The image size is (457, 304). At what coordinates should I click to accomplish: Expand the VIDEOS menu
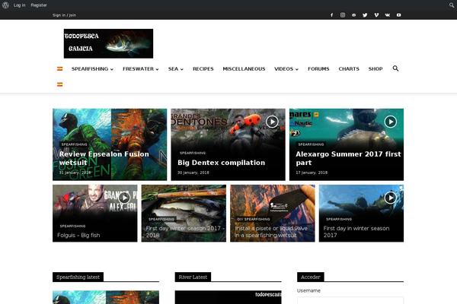tap(286, 69)
